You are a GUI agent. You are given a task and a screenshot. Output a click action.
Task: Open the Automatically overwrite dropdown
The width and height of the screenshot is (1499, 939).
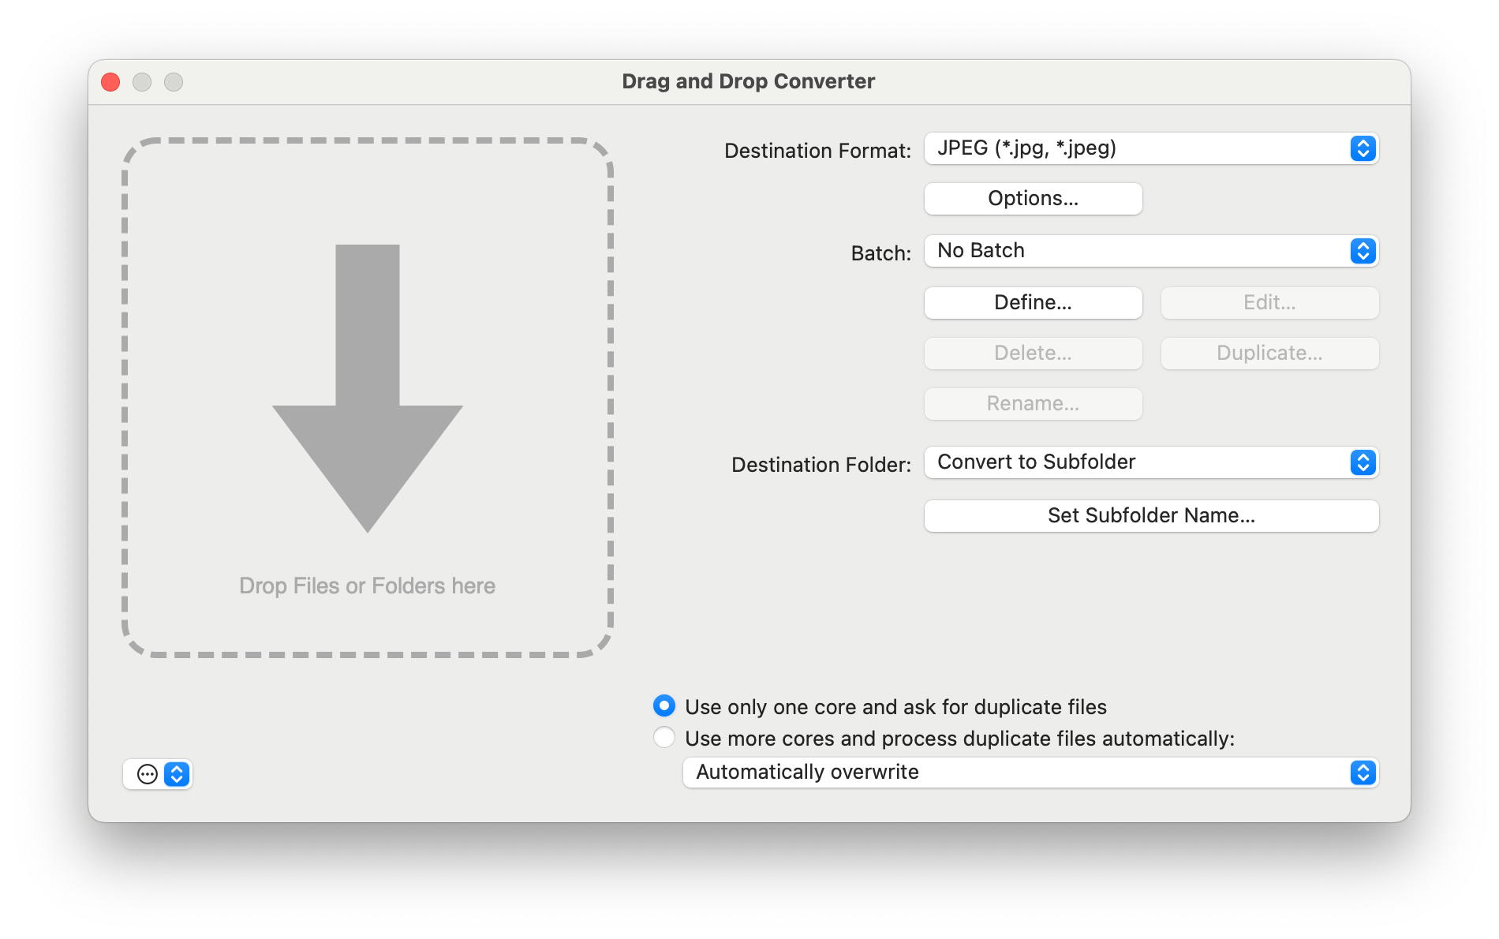1030,773
